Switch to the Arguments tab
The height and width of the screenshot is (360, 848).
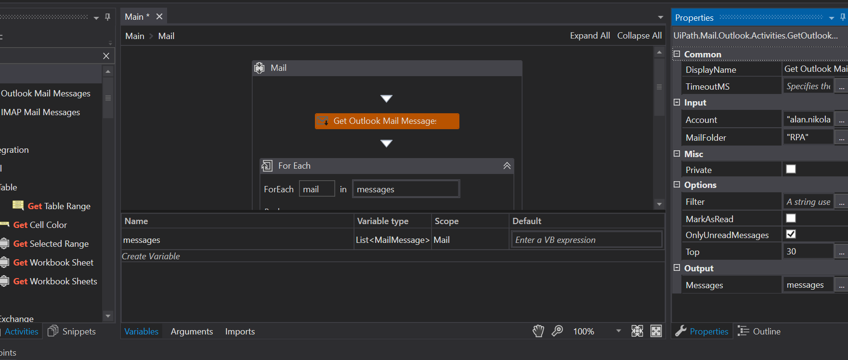click(192, 332)
